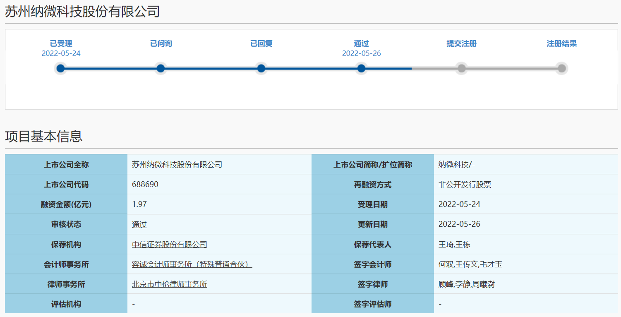The height and width of the screenshot is (317, 621).
Task: Click the 上市公司简称/扩位简称 header cell
Action: pyautogui.click(x=373, y=164)
